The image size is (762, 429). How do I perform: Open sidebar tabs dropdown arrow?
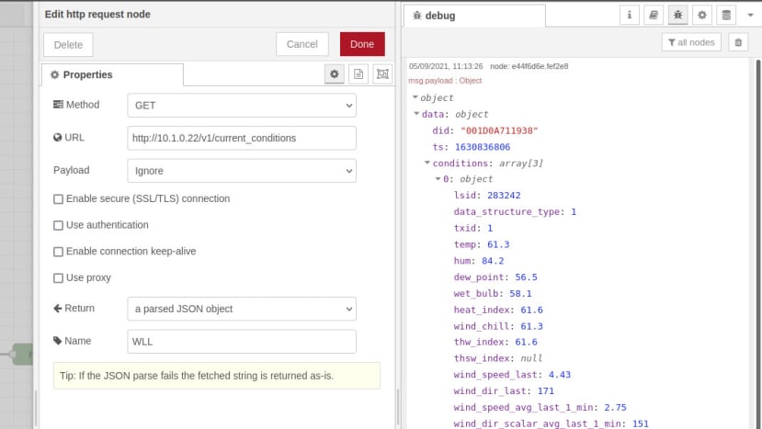point(750,15)
